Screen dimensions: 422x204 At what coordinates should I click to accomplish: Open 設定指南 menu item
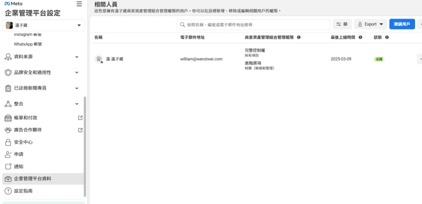[x=43, y=191]
